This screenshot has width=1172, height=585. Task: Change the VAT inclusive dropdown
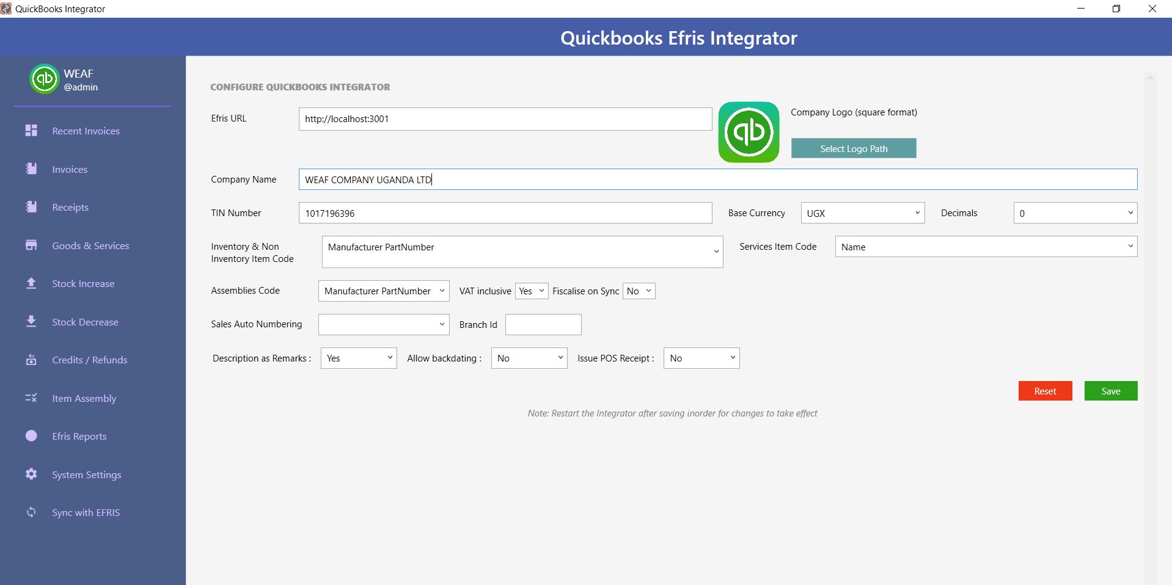pos(532,291)
